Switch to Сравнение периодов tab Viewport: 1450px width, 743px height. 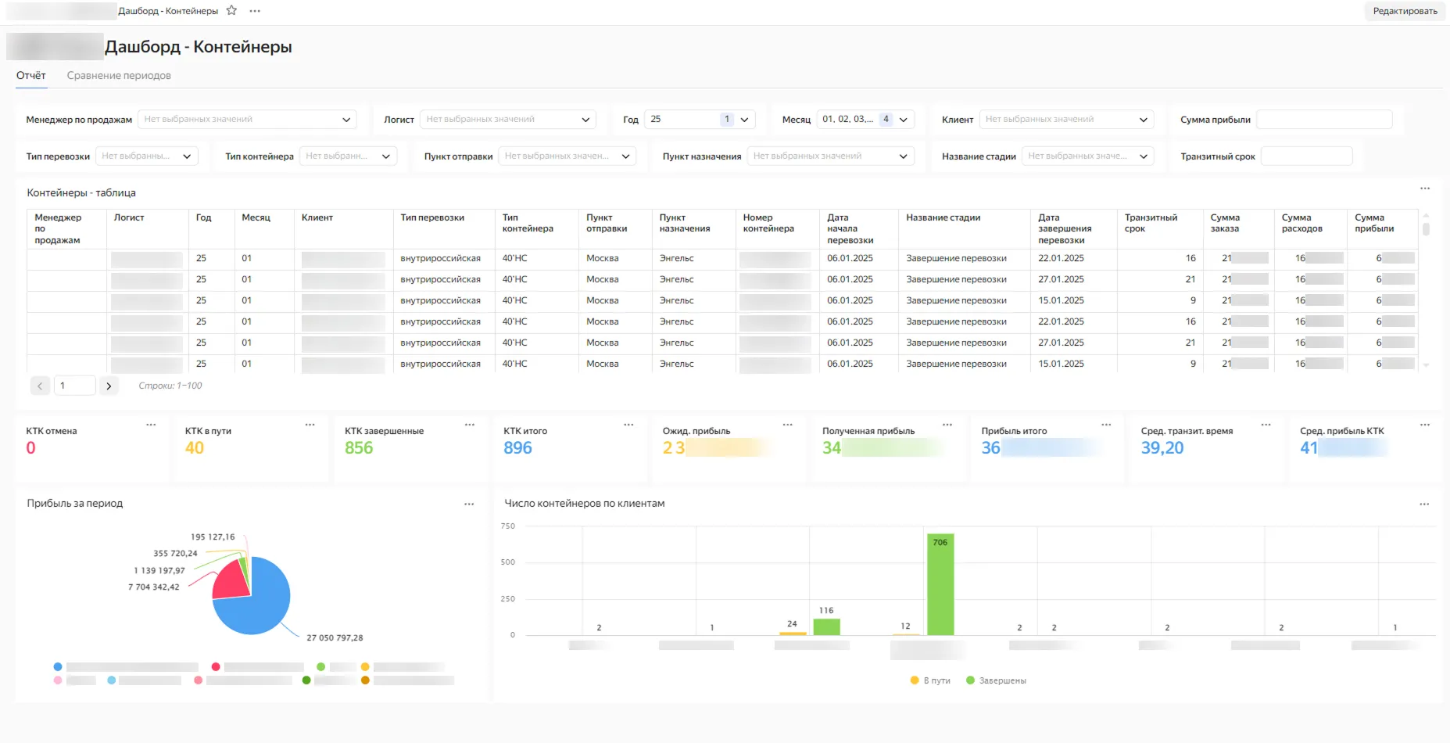point(119,76)
